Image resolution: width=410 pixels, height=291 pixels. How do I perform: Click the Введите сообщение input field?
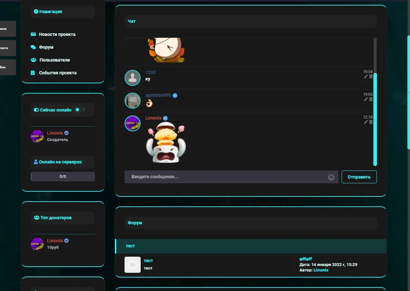click(225, 177)
